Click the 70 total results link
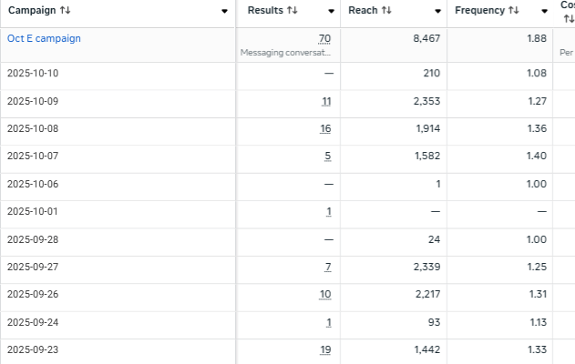This screenshot has height=364, width=575. point(325,38)
